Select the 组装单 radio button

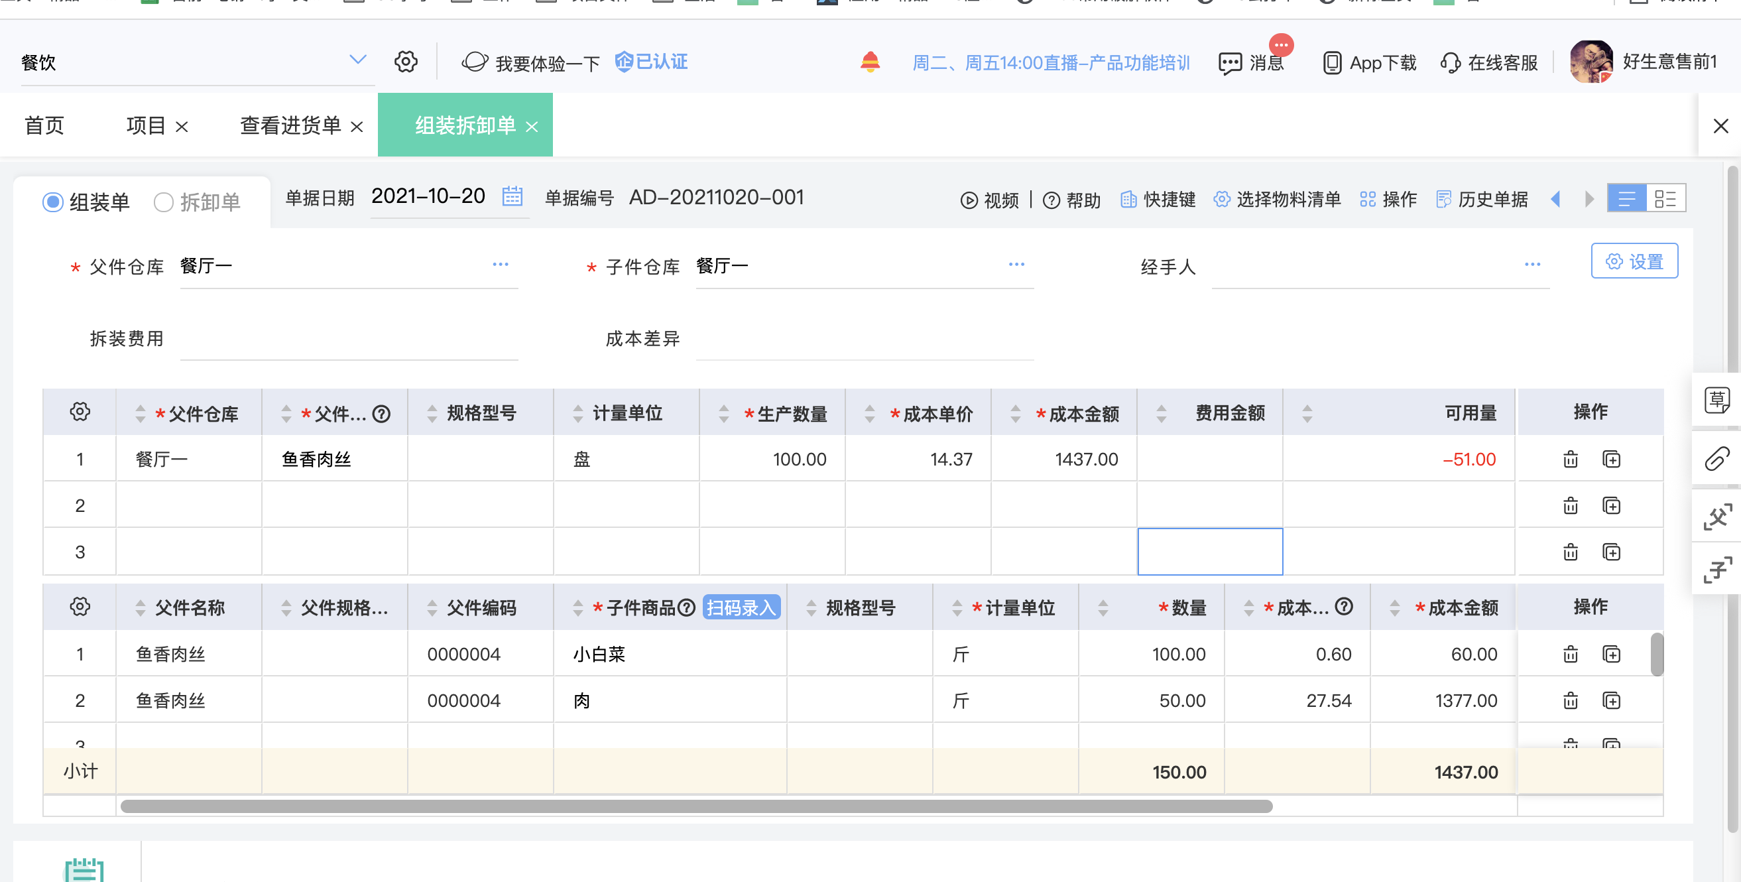(53, 202)
